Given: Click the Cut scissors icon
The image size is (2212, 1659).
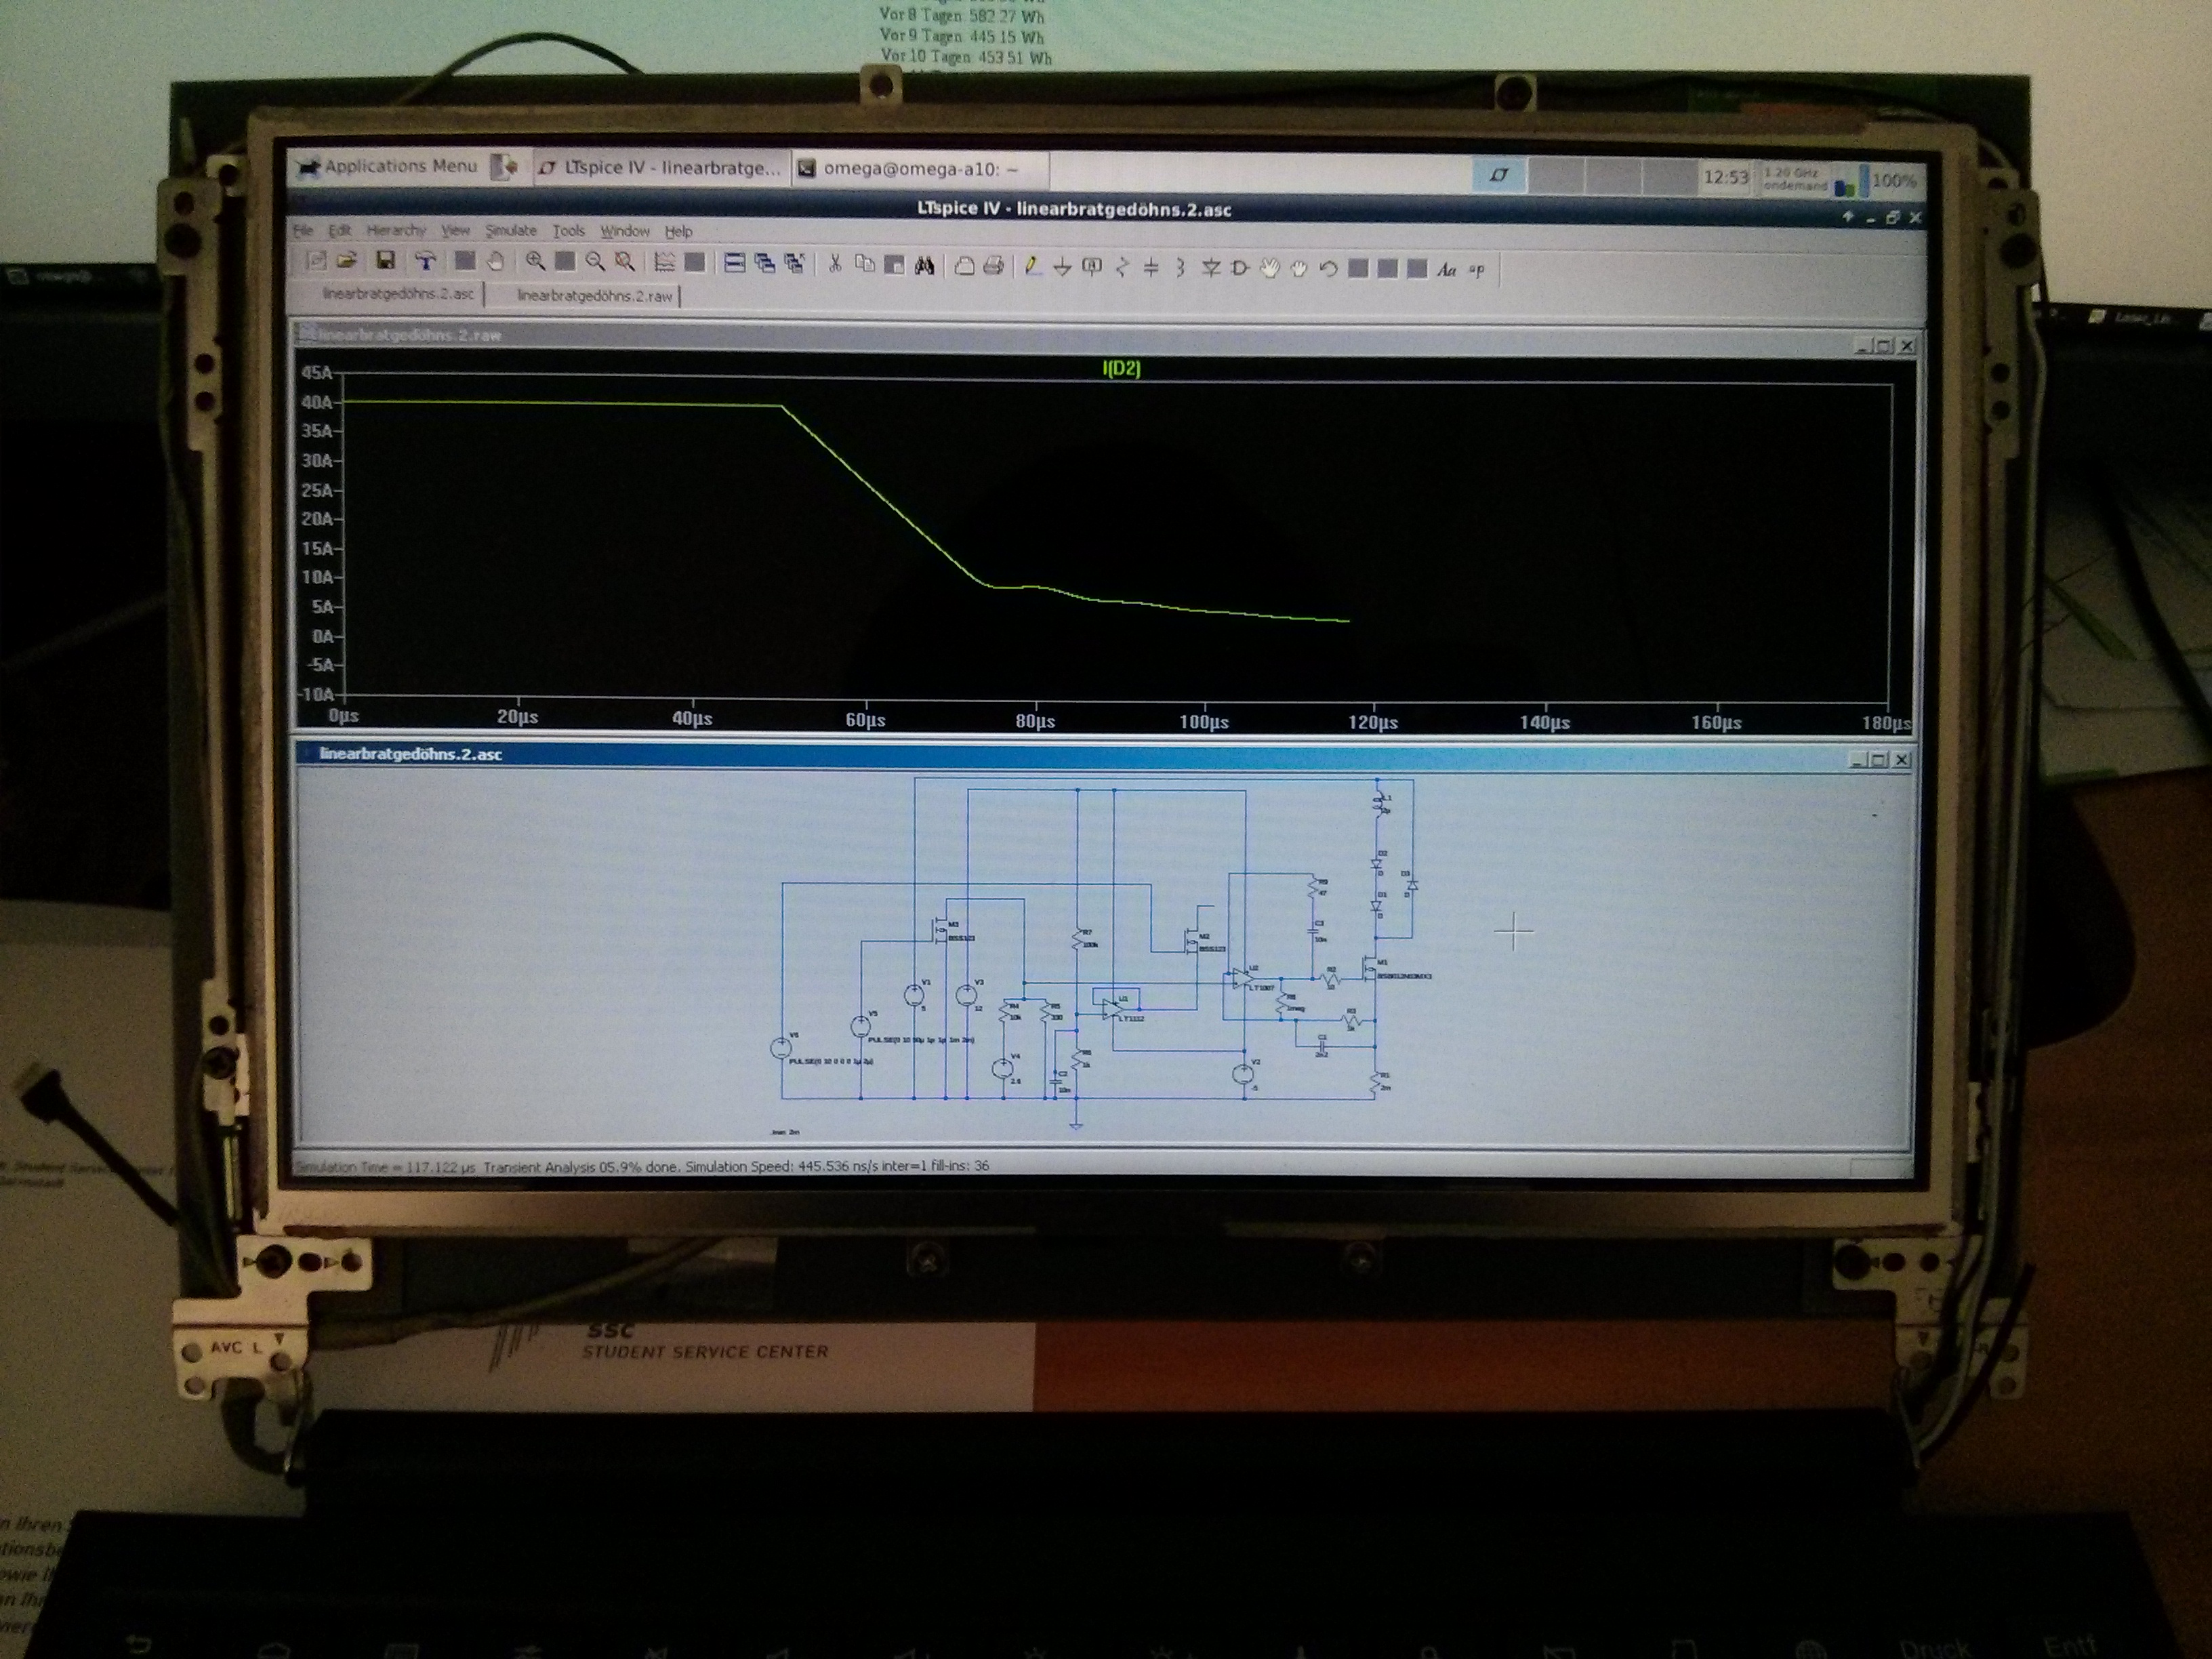Looking at the screenshot, I should [x=835, y=264].
